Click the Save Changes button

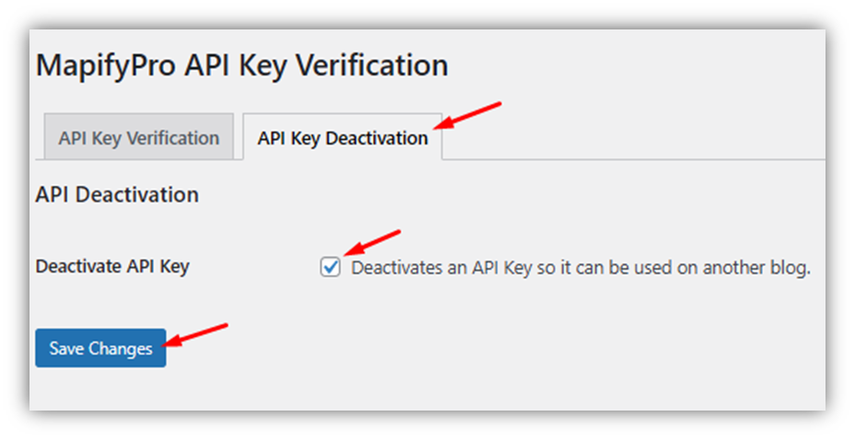pos(100,348)
